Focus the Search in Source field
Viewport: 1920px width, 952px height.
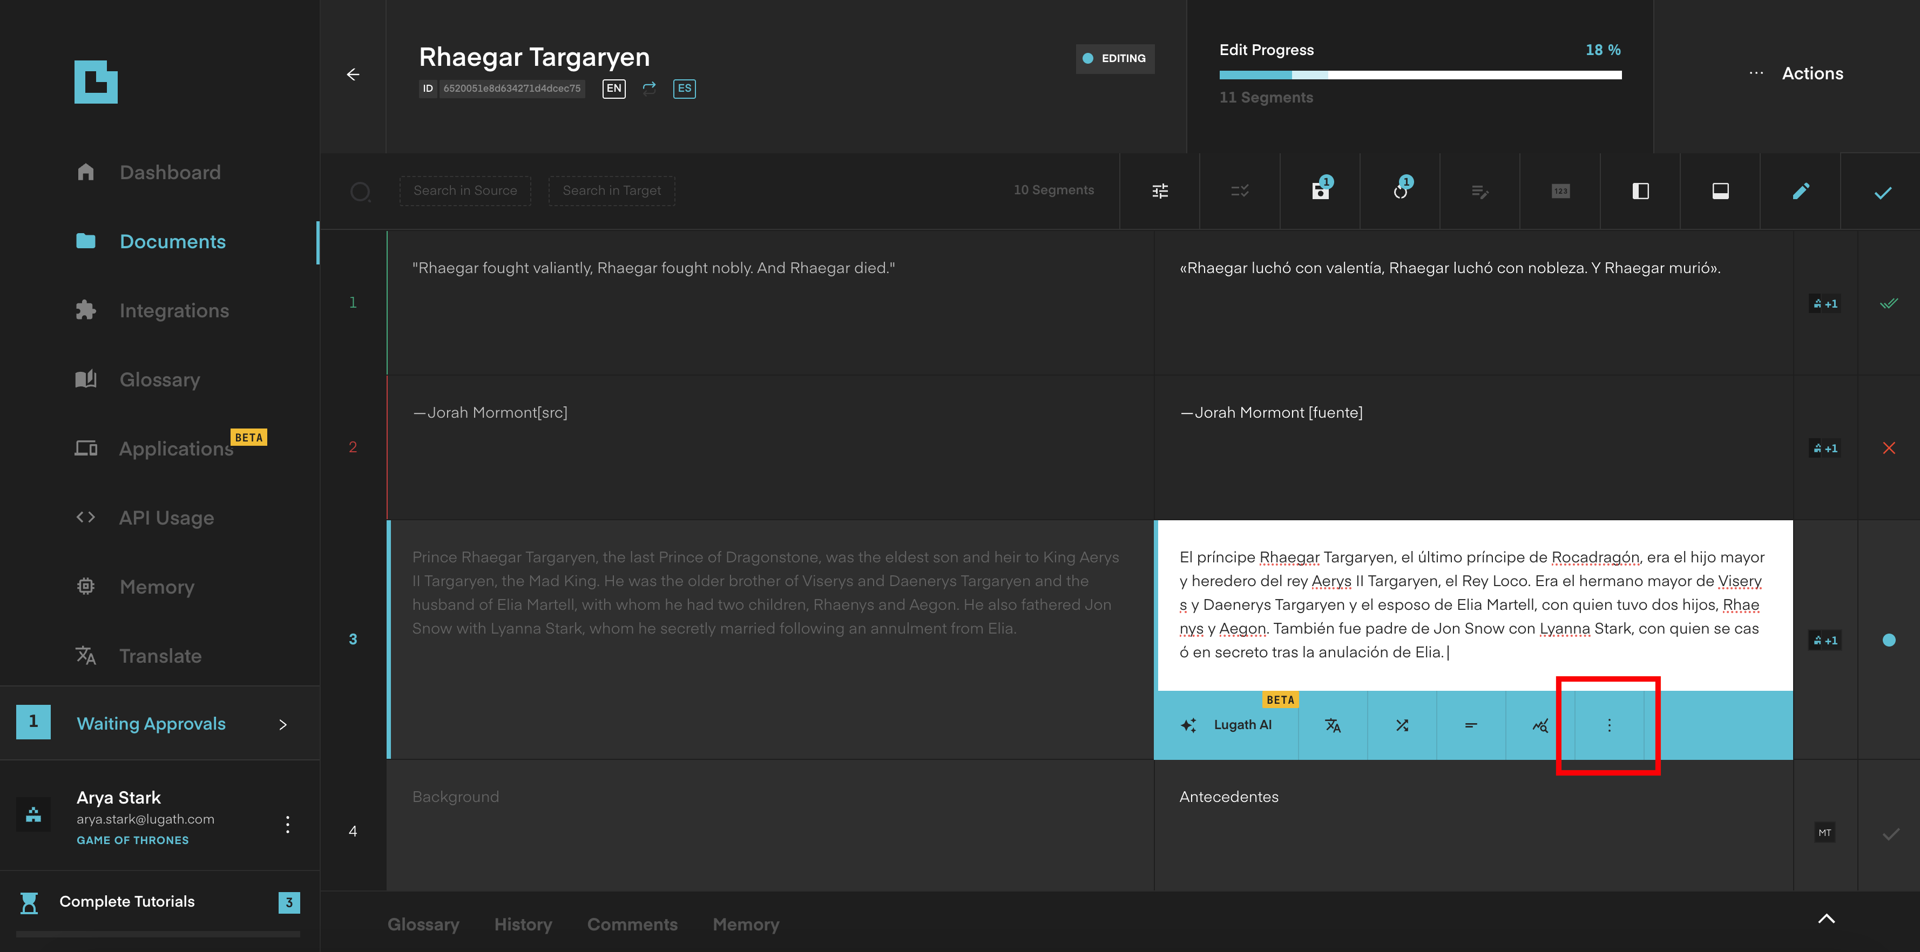[465, 191]
